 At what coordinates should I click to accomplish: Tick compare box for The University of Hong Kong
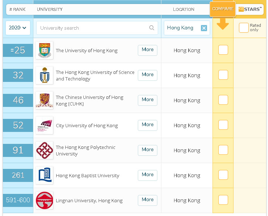pyautogui.click(x=223, y=50)
